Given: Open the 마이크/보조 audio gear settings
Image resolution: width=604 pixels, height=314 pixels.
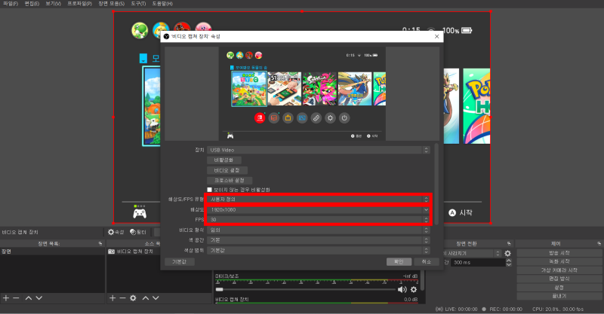Looking at the screenshot, I should [414, 289].
